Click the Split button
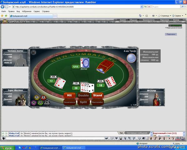The image size is (187, 150). 83,102
